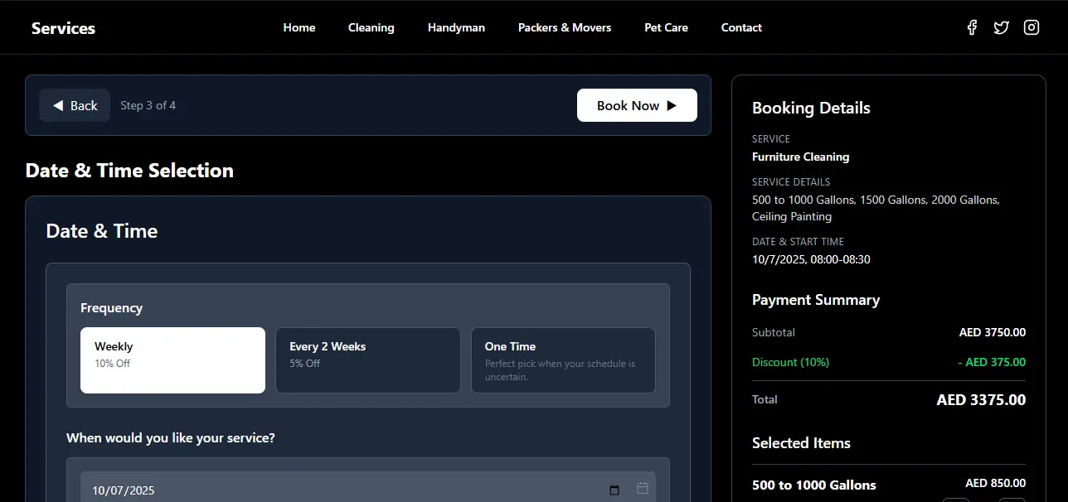The height and width of the screenshot is (502, 1068).
Task: Open the Packers & Movers menu
Action: click(x=565, y=27)
